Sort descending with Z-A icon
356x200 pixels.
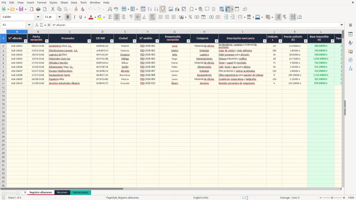(x=156, y=9)
